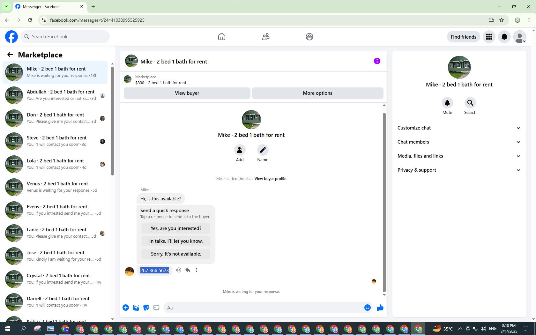Open conversation information purple icon
The height and width of the screenshot is (335, 536).
377,61
